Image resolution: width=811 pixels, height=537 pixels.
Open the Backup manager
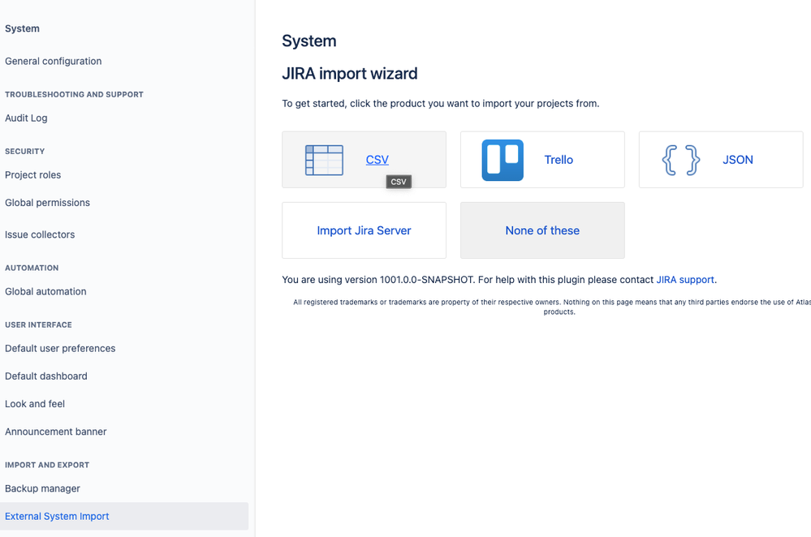click(x=41, y=488)
